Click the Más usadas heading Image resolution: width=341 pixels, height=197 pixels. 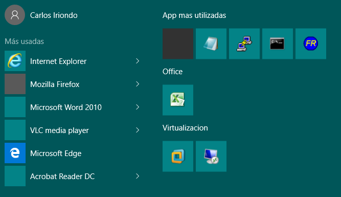(25, 41)
